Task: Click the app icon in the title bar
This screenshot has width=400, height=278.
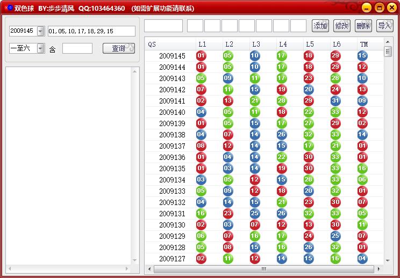Action: point(9,8)
